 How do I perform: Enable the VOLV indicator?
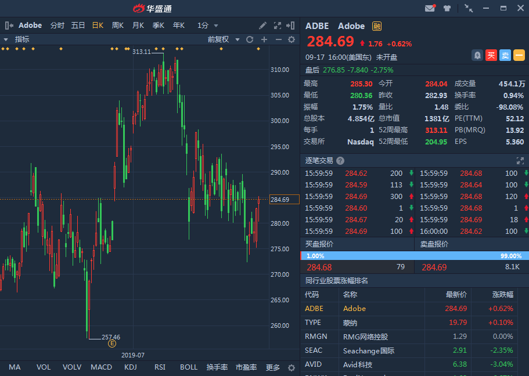(72, 367)
